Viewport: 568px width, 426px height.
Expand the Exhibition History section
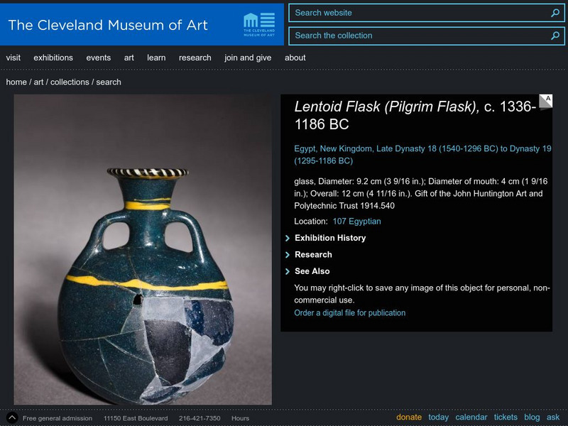tap(329, 238)
